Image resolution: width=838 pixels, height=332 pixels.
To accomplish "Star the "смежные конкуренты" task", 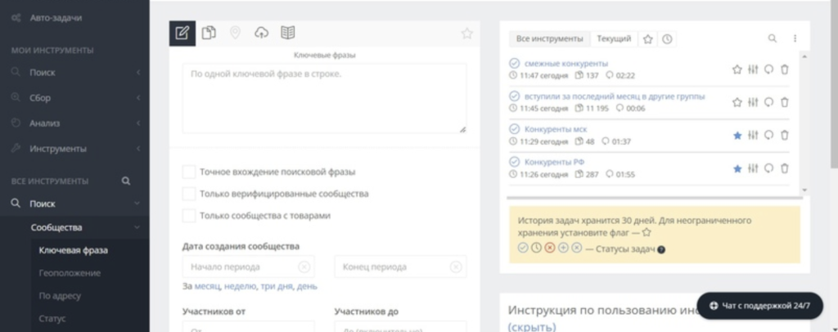I will tap(737, 70).
